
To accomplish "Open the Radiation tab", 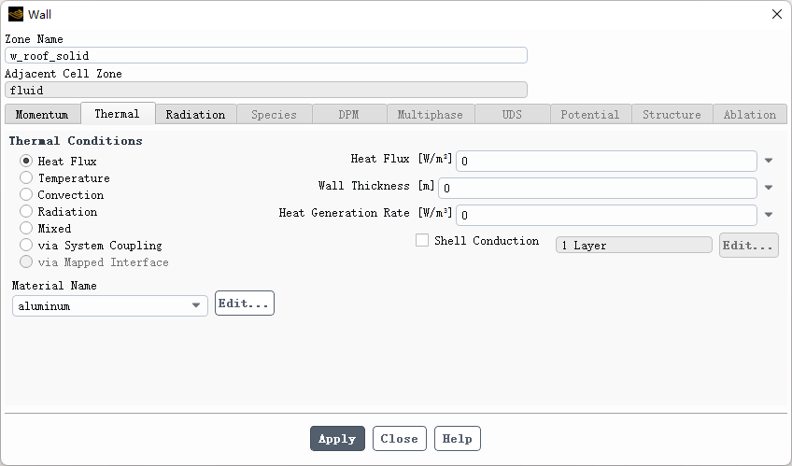I will tap(195, 115).
